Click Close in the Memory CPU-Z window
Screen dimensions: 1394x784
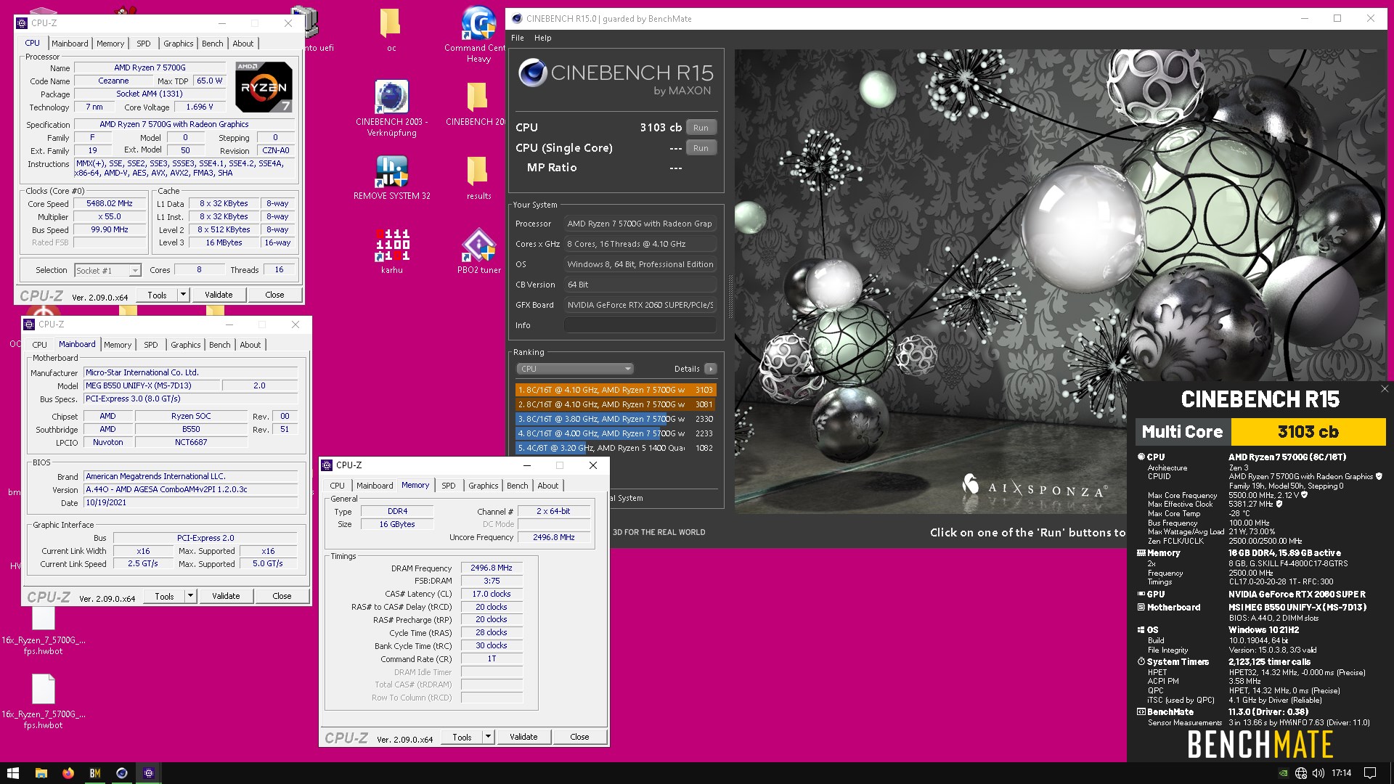[579, 737]
